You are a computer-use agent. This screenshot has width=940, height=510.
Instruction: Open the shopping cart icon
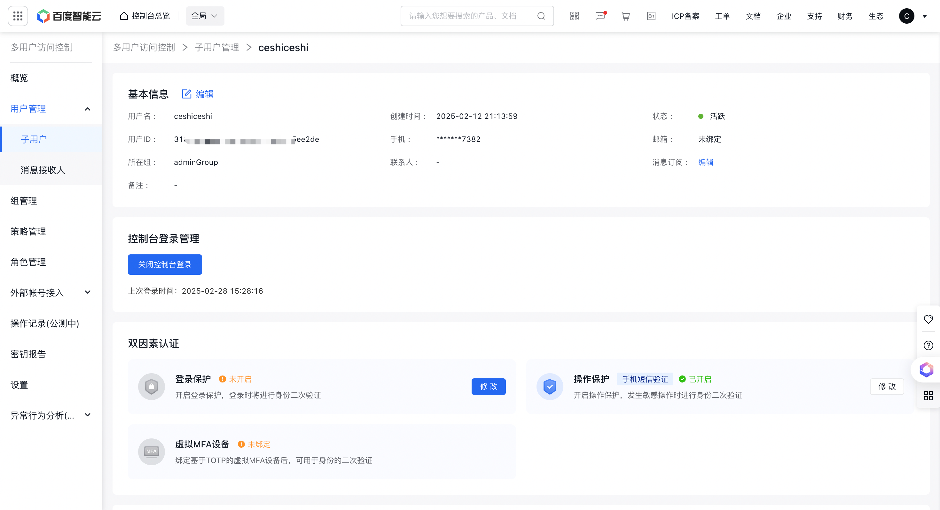click(x=625, y=16)
